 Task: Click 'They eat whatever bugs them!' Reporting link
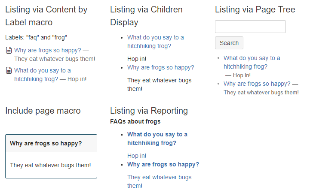click(x=159, y=181)
